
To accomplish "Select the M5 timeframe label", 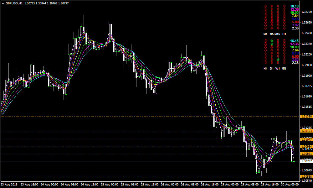I will (272, 34).
